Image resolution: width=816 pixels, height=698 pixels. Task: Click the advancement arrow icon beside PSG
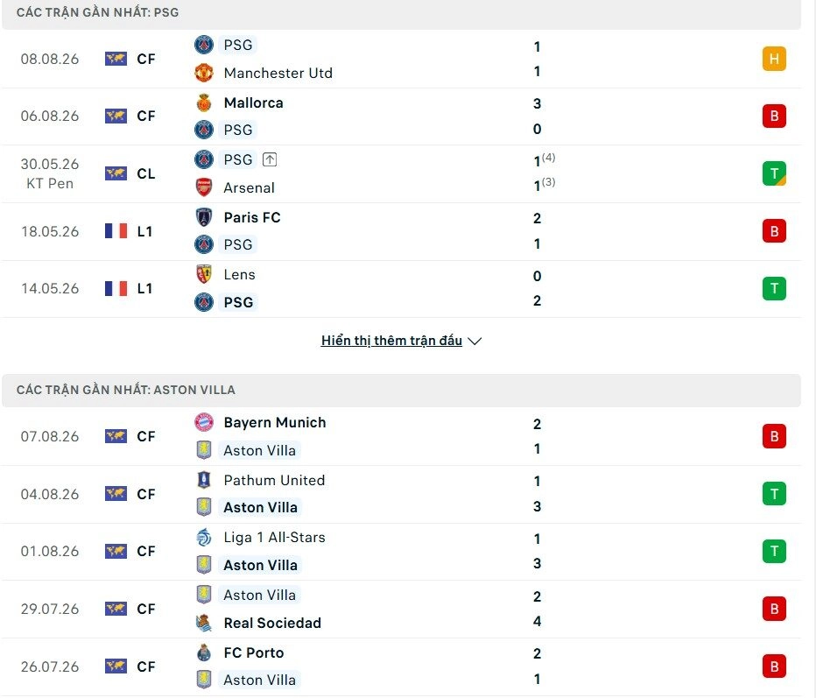[x=270, y=159]
